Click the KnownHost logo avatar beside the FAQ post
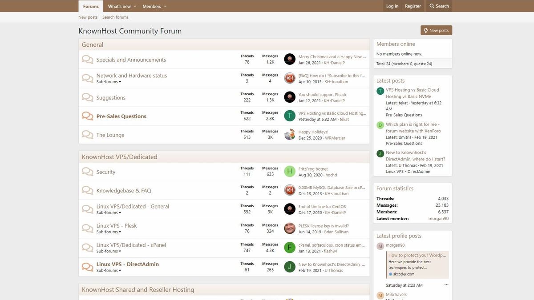534x300 pixels. pyautogui.click(x=290, y=78)
